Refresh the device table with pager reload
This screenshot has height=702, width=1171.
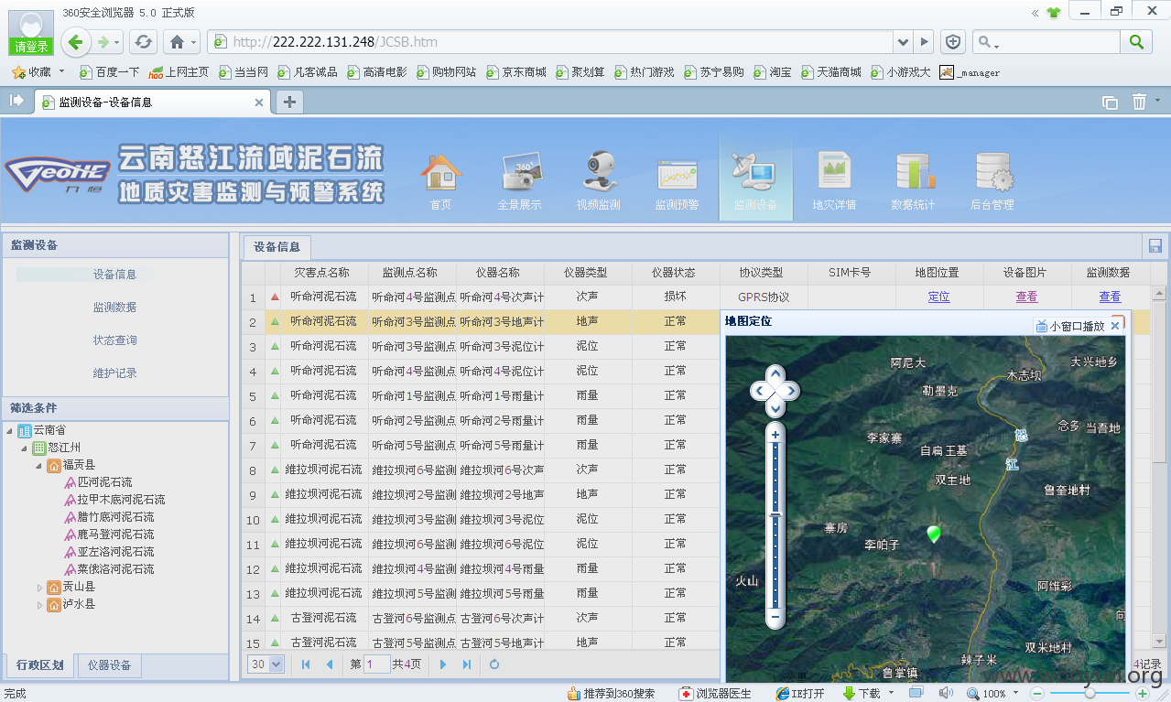[x=494, y=664]
